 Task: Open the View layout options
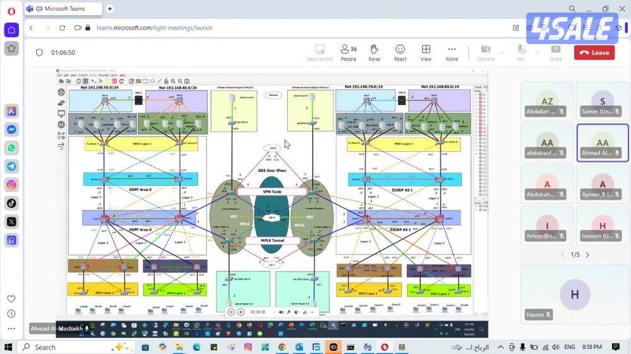point(426,52)
